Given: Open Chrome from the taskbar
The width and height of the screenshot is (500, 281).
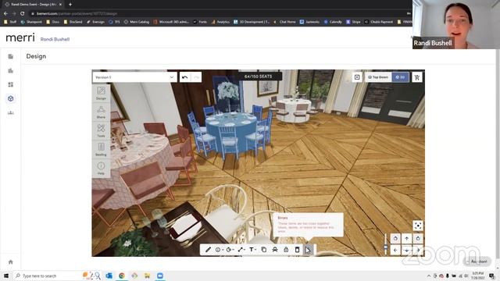Looking at the screenshot, I should [x=122, y=276].
